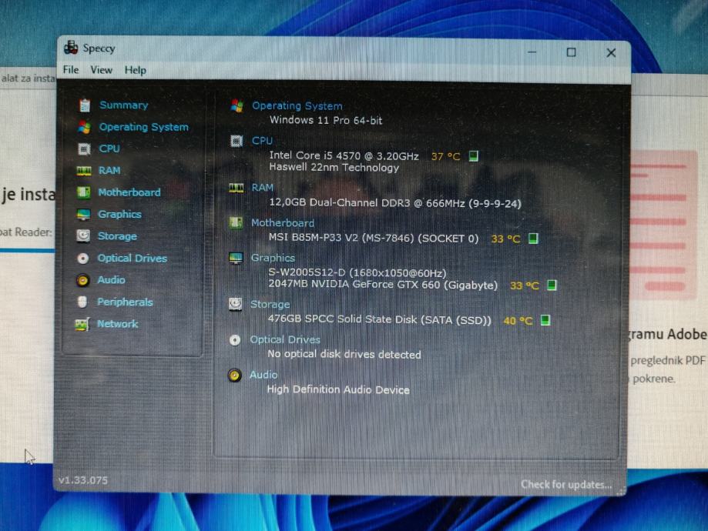Click Optical Drives disc icon in summary pane
This screenshot has height=531, width=708.
click(235, 339)
